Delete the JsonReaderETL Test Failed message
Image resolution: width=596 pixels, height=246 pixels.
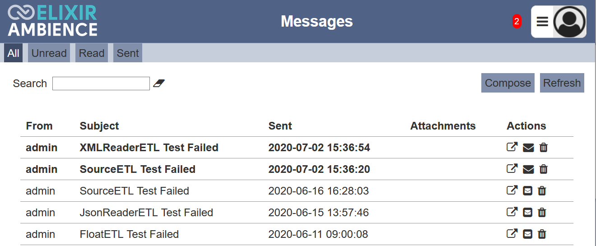pyautogui.click(x=542, y=213)
